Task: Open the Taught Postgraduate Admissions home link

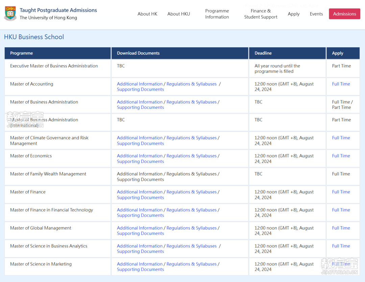Action: pos(58,10)
